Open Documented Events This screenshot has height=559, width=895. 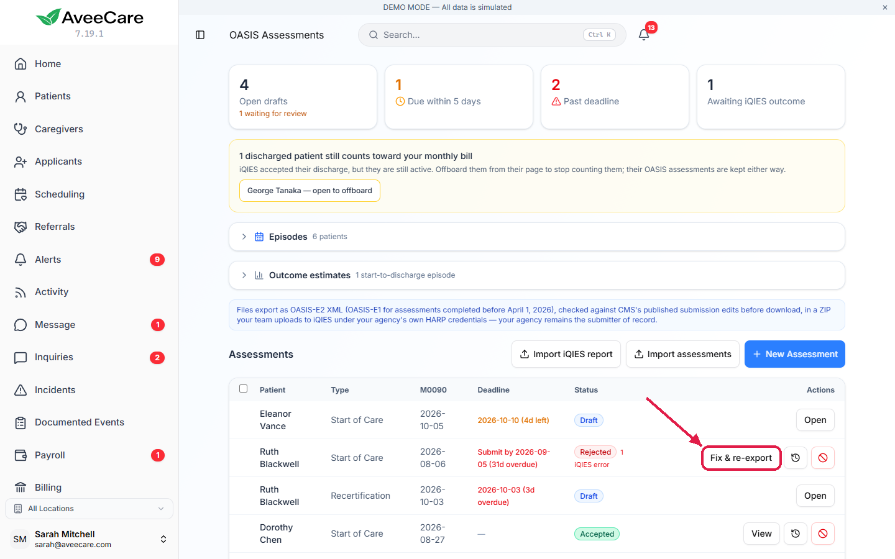click(89, 422)
